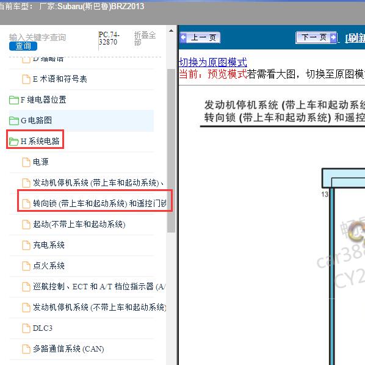Screen dimensions: 365x365
Task: Click the page icon beside E 术语和符号表
Action: 26,79
